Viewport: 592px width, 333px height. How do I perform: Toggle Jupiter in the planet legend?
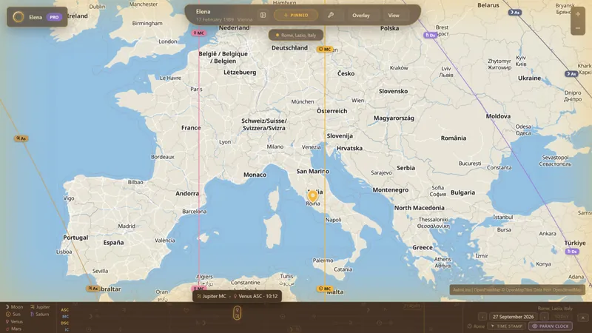[40, 307]
